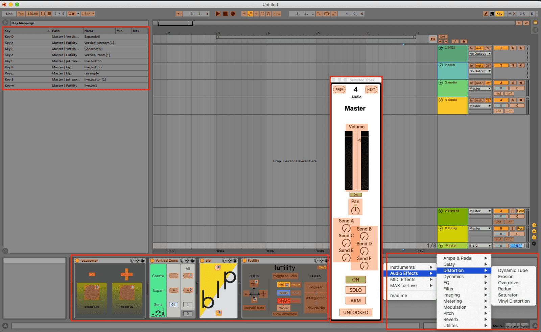Click the Path column header

(x=67, y=31)
